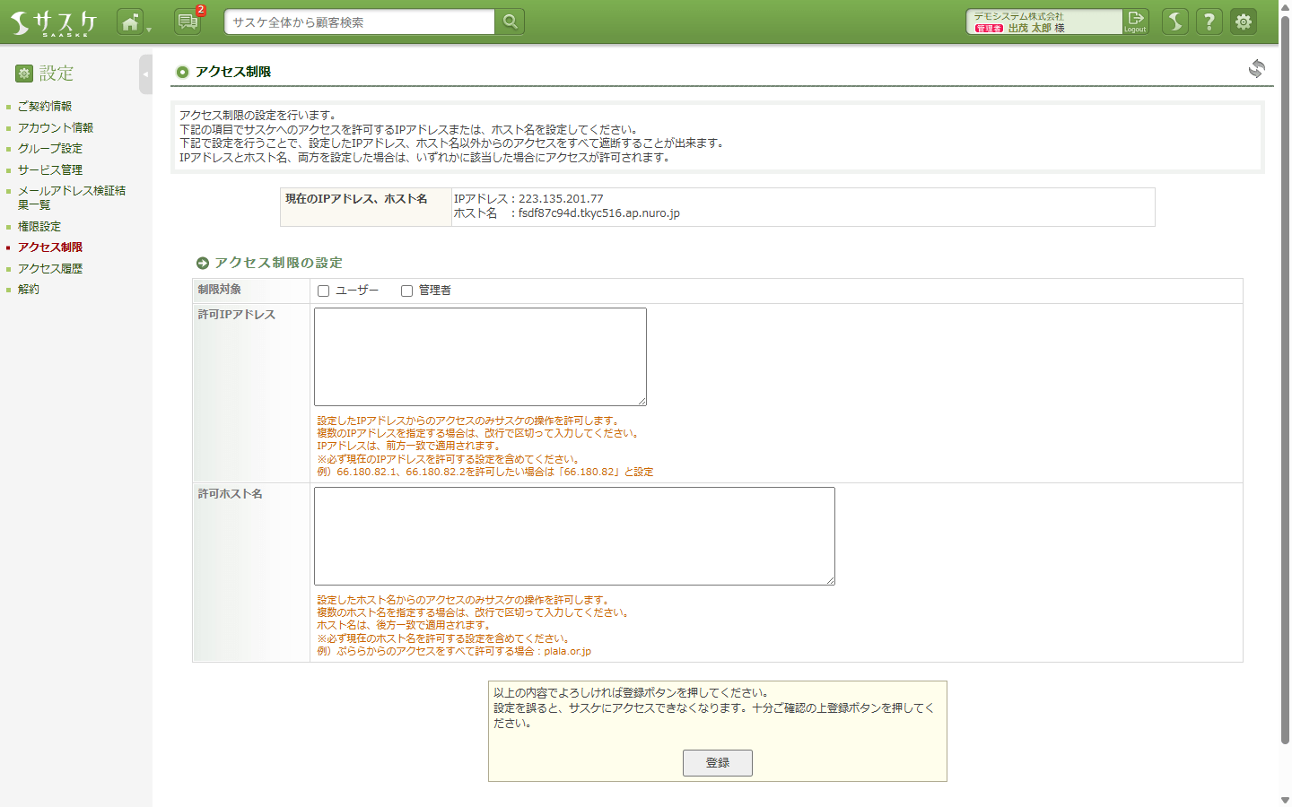The height and width of the screenshot is (807, 1292).
Task: Click inside the customer search input field
Action: 359,21
